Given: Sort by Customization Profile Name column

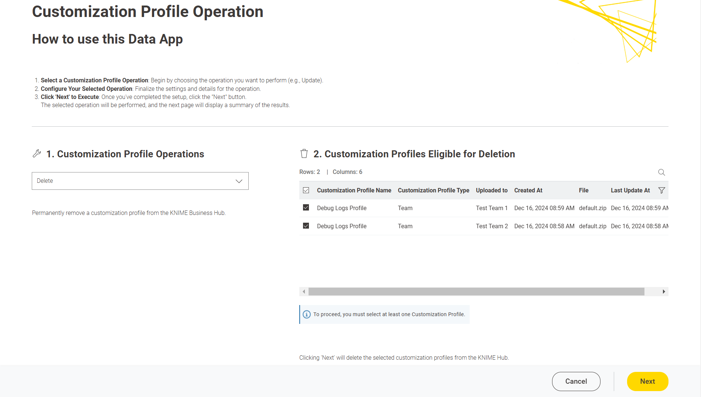Looking at the screenshot, I should pyautogui.click(x=354, y=190).
